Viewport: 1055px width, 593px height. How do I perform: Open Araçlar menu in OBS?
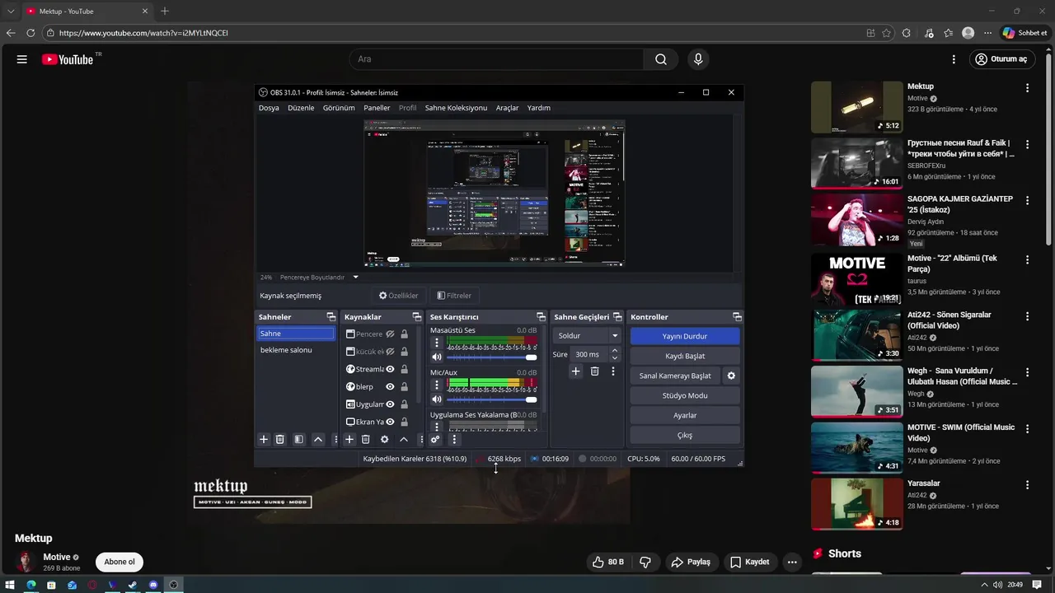coord(507,108)
